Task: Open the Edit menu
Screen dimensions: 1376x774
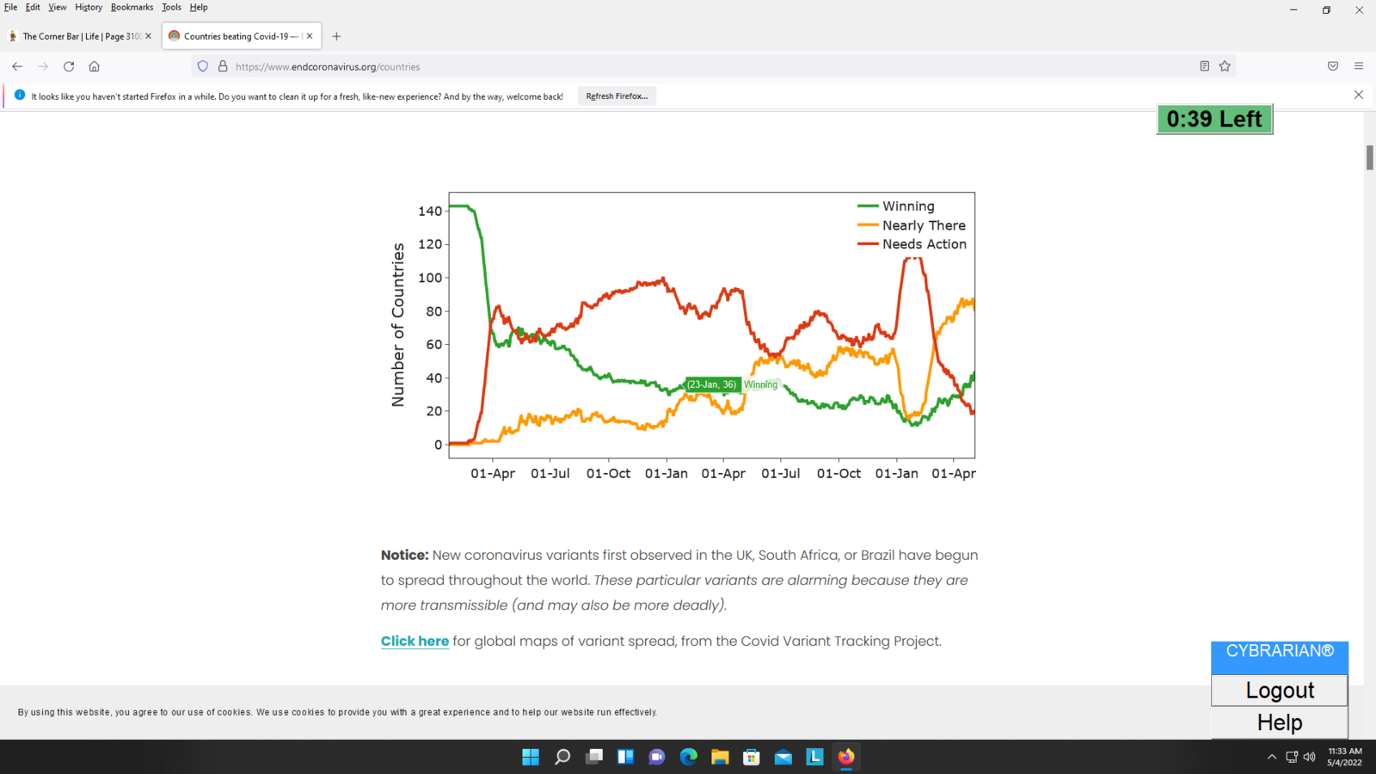Action: (33, 7)
